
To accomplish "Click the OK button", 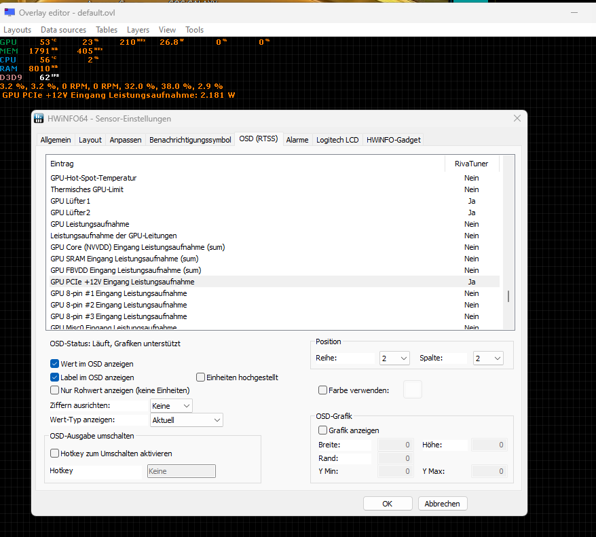I will point(388,504).
